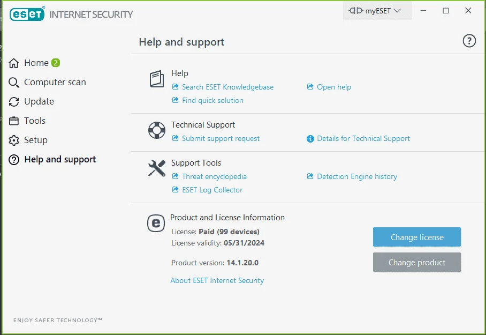Click the gear icon for Setup
This screenshot has height=335, width=486.
click(13, 140)
